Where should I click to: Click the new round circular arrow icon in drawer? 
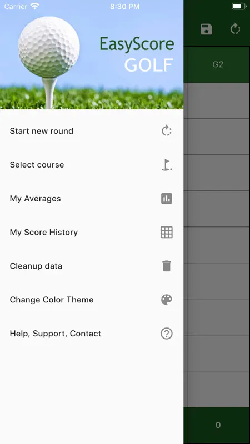(166, 131)
